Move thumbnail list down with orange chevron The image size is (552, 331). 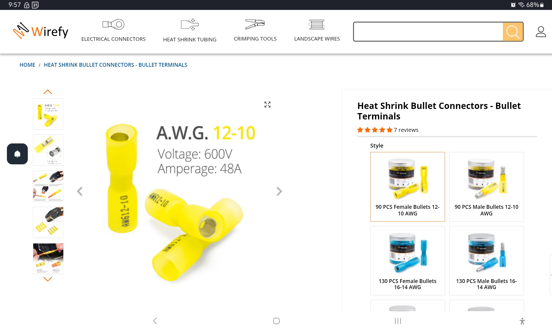point(48,279)
